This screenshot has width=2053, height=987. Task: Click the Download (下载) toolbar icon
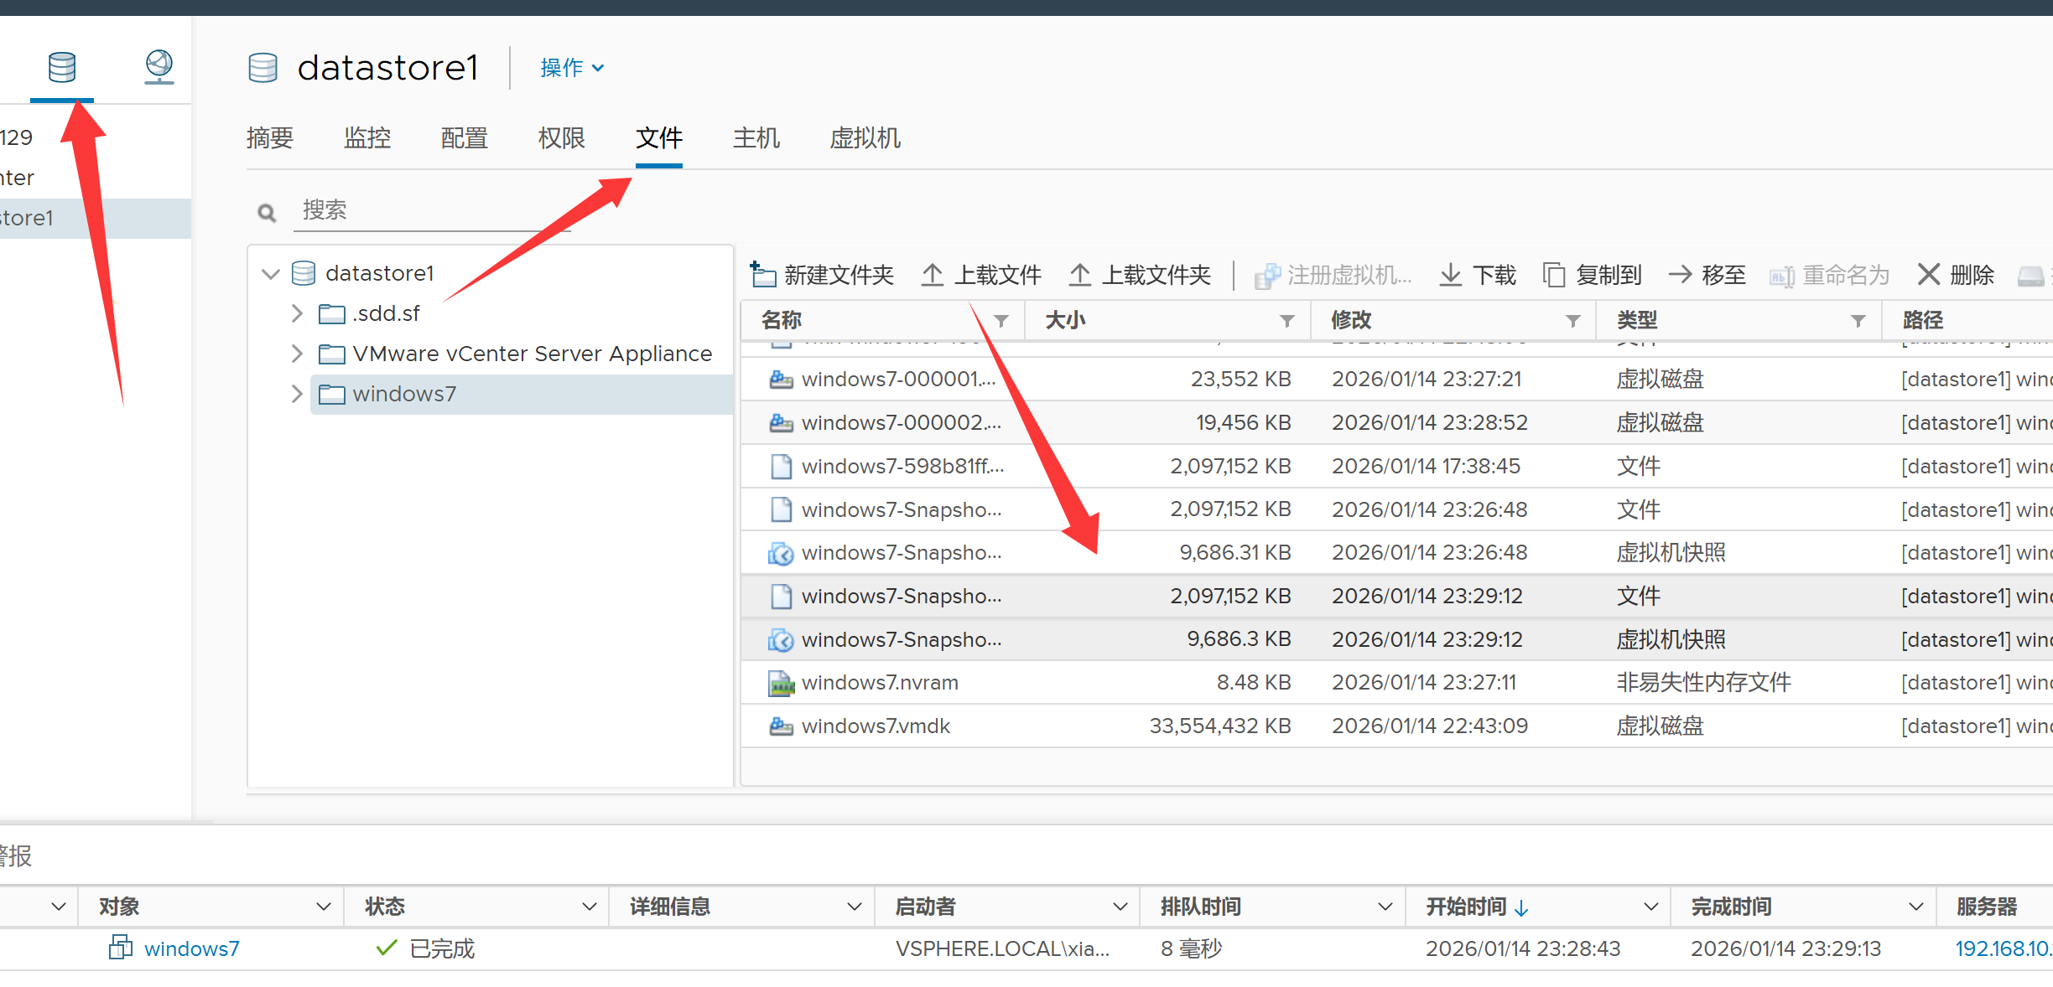(1451, 275)
